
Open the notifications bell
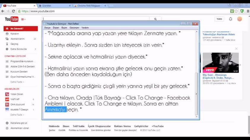[x=230, y=19]
